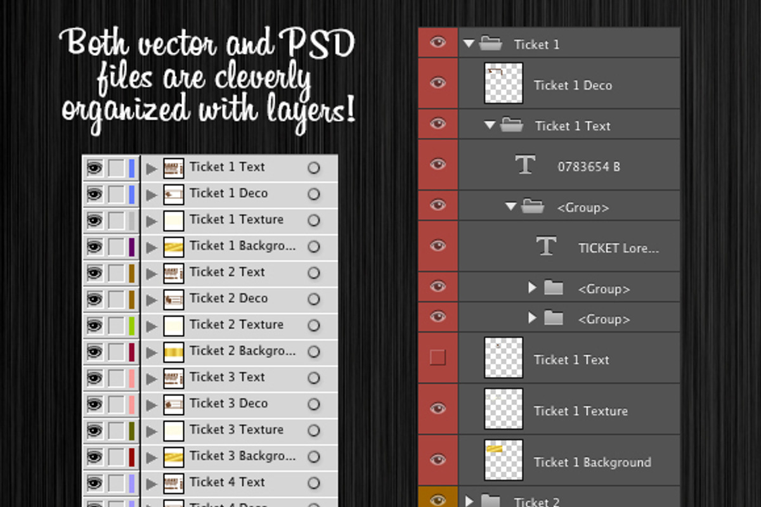Toggle visibility of Ticket 3 Backgro... layer
The width and height of the screenshot is (761, 507).
(x=94, y=456)
